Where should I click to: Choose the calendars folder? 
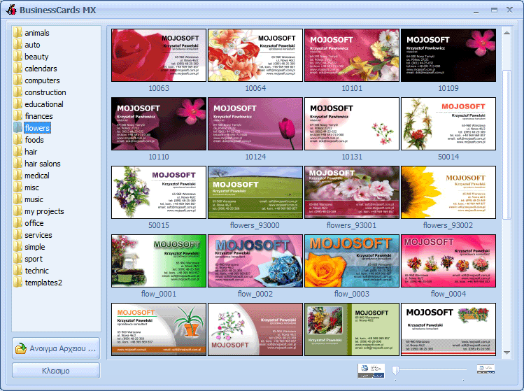tap(35, 69)
